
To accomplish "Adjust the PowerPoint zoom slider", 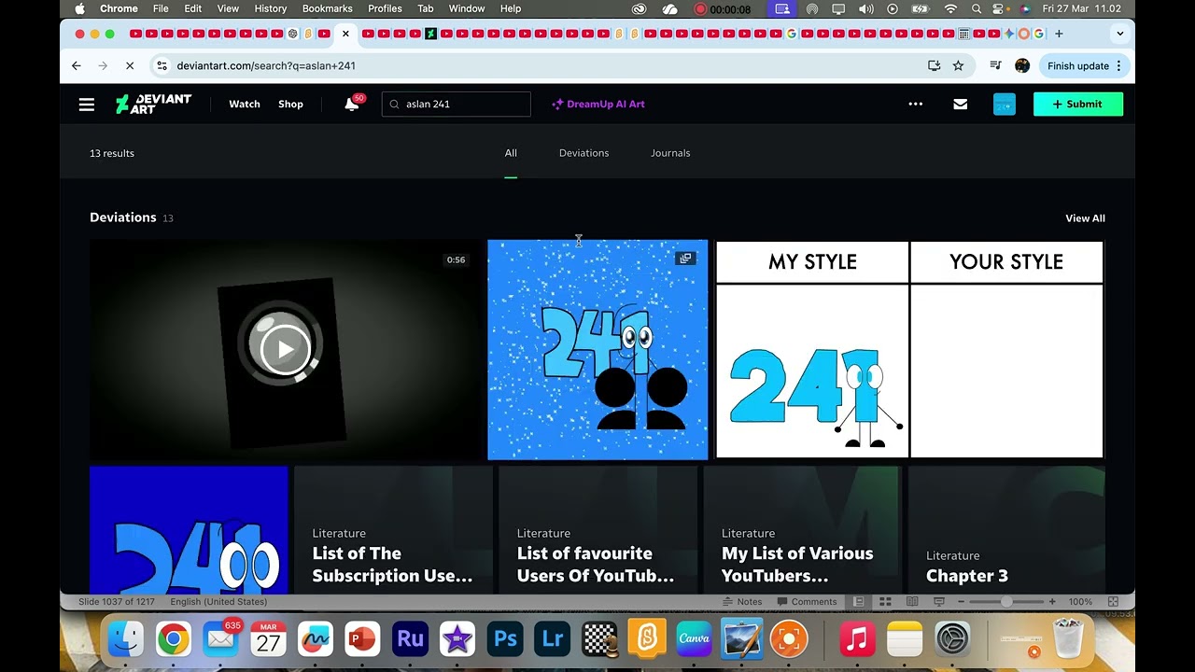I will pyautogui.click(x=1006, y=602).
